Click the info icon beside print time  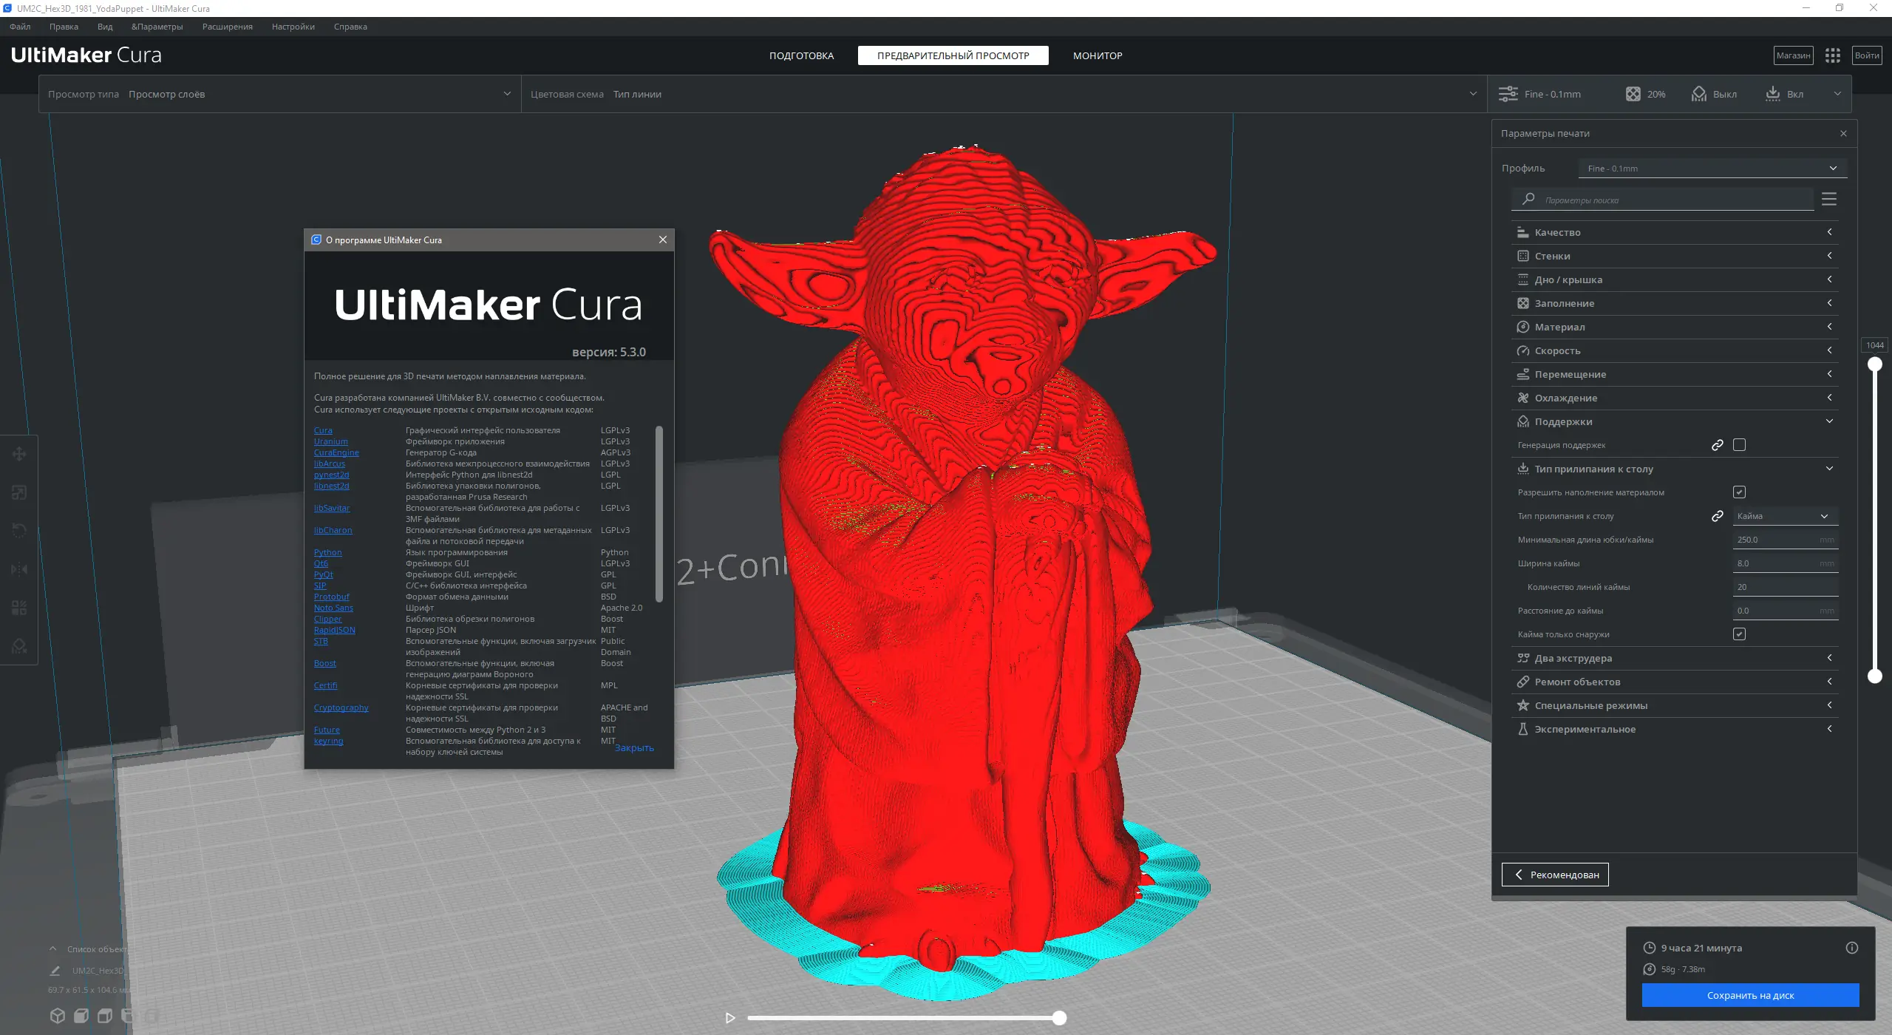pos(1851,948)
